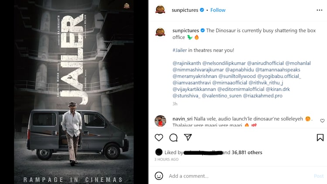Image resolution: width=327 pixels, height=184 pixels.
Task: Save post with bookmark icon
Action: pos(320,138)
